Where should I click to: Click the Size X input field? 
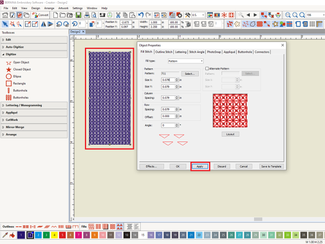168,80
